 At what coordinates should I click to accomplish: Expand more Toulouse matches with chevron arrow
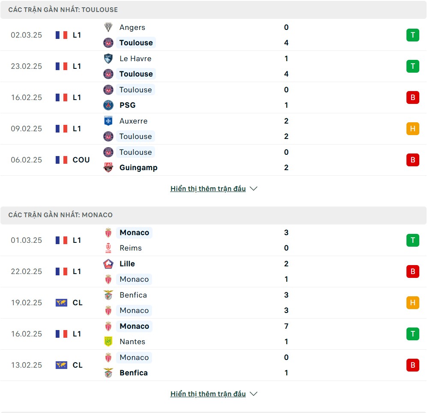(x=254, y=189)
